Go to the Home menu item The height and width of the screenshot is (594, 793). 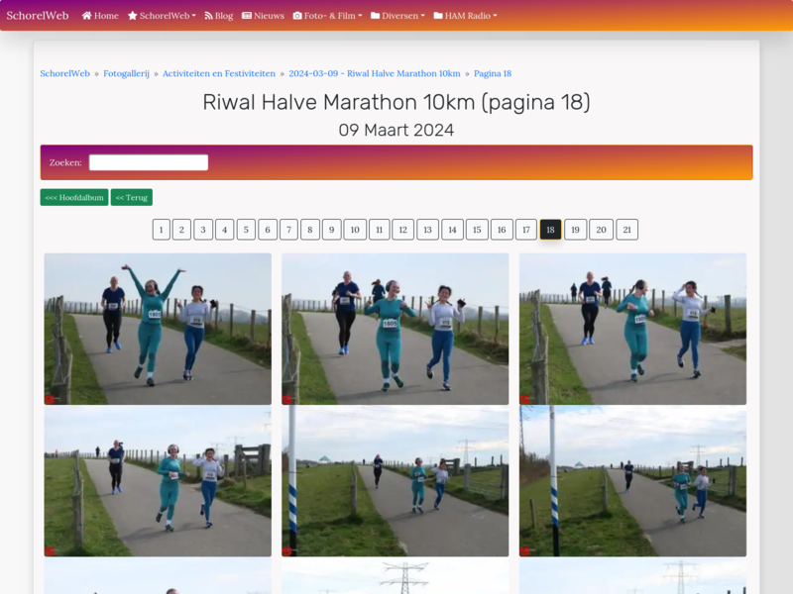click(x=100, y=16)
